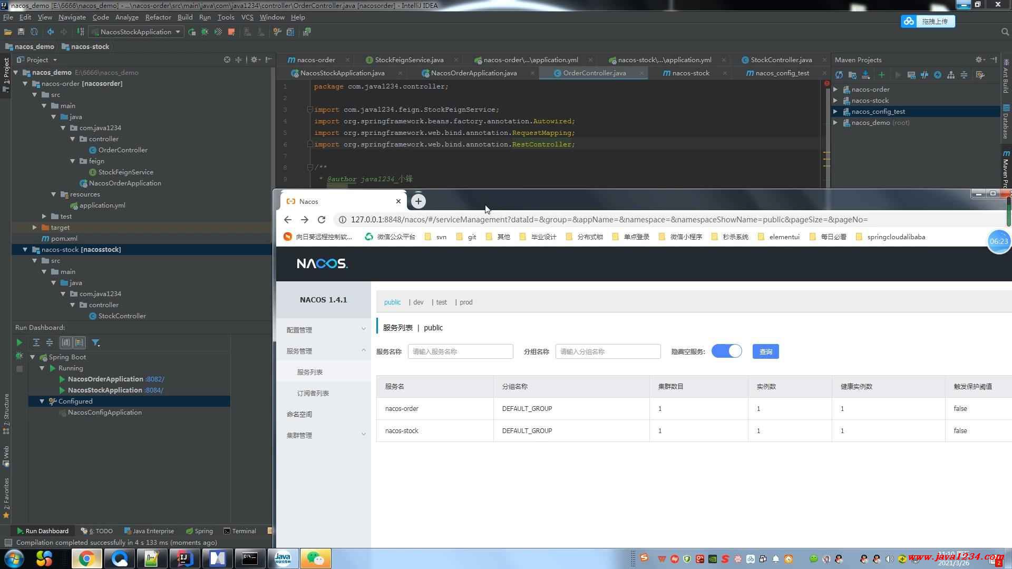This screenshot has width=1012, height=569.
Task: Click the Open folder toolbar icon in IntelliJ
Action: pos(8,32)
